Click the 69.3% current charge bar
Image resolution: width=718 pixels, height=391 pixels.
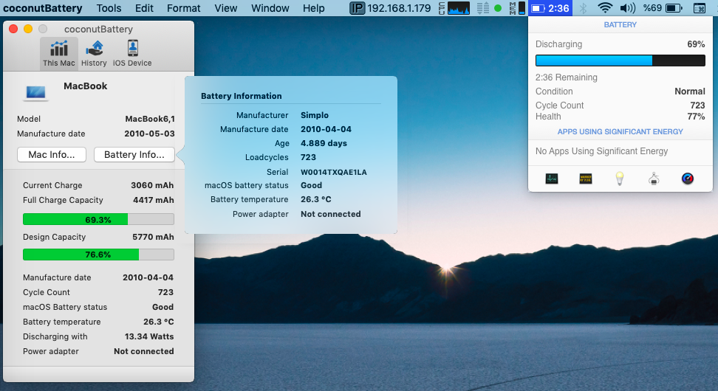click(98, 220)
